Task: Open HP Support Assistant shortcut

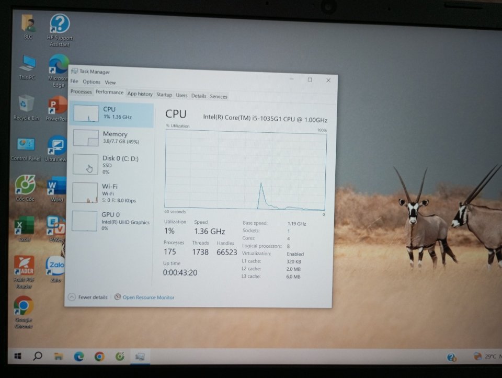Action: point(60,25)
